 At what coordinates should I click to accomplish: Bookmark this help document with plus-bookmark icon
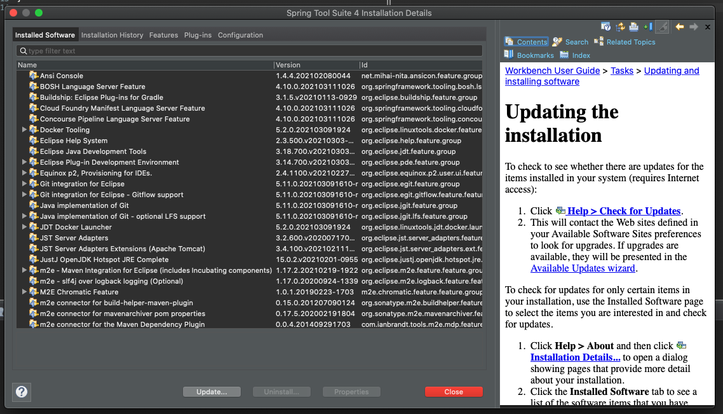[x=648, y=27]
